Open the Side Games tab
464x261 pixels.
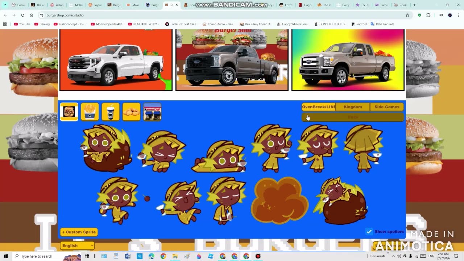tap(387, 107)
